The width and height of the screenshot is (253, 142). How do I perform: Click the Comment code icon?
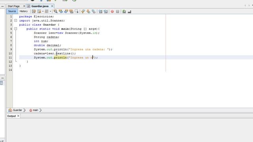[x=124, y=11]
